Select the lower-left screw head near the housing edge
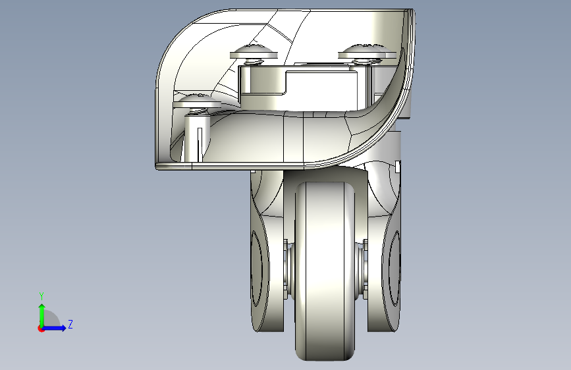 click(x=197, y=101)
